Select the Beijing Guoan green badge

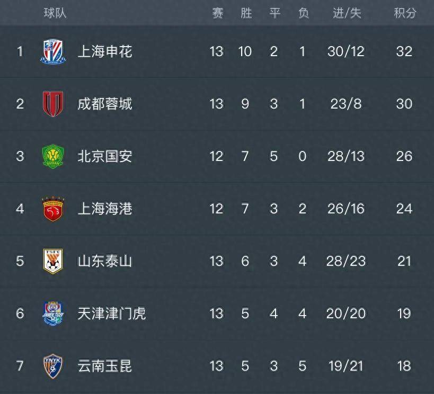(53, 156)
